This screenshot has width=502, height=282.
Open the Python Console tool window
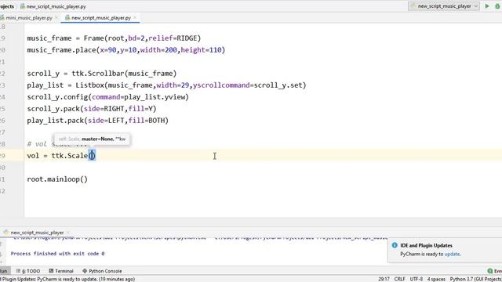point(102,271)
